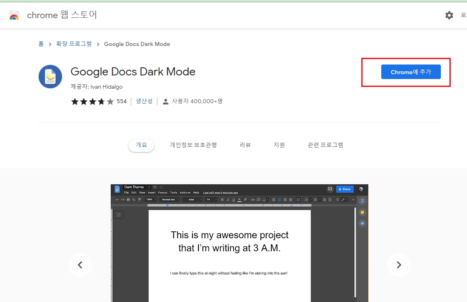Screen dimensions: 467x302
Task: Click the star rating next to 554
Action: coord(92,102)
